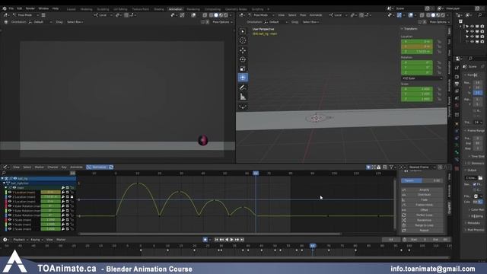The height and width of the screenshot is (274, 487).
Task: Switch to the Animation workspace tab
Action: pyautogui.click(x=176, y=9)
